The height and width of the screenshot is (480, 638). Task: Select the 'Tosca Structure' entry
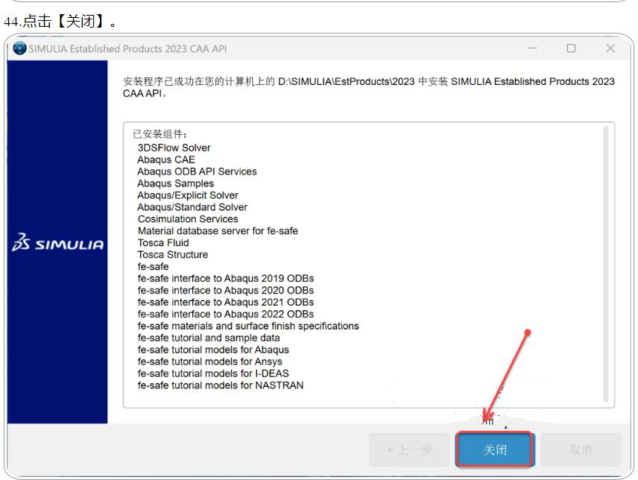(172, 255)
